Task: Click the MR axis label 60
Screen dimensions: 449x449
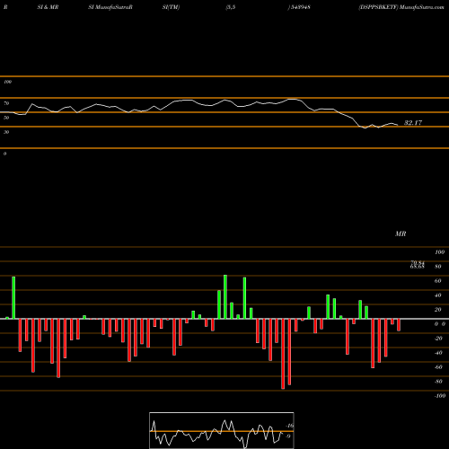Action: tap(438, 281)
